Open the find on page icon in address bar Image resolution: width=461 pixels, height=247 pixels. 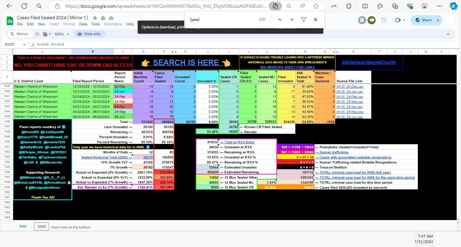coord(275,6)
